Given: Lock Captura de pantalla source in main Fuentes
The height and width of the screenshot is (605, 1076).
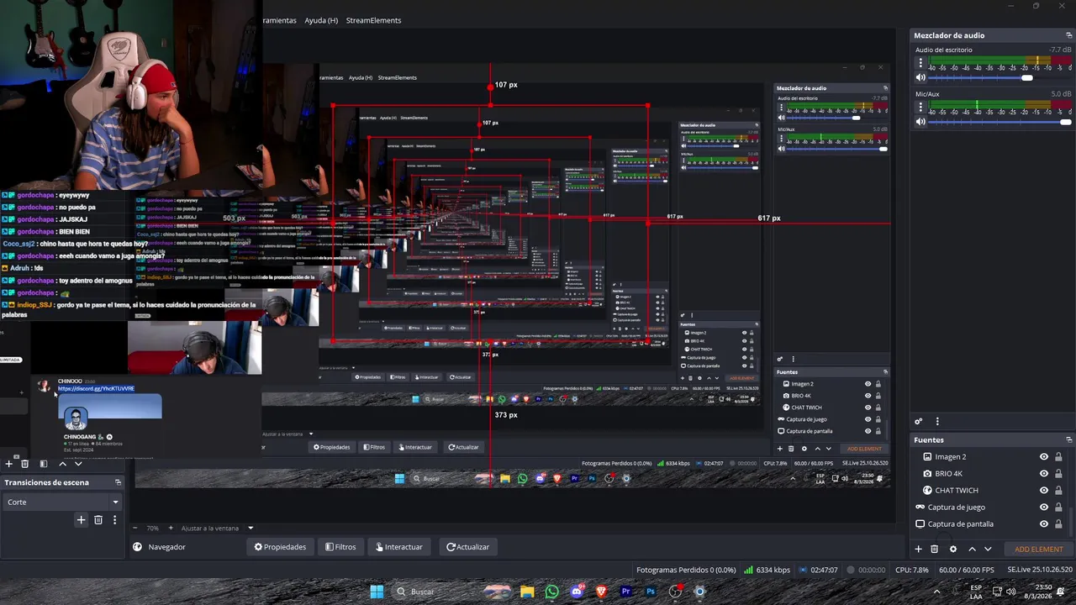Looking at the screenshot, I should pos(1058,523).
